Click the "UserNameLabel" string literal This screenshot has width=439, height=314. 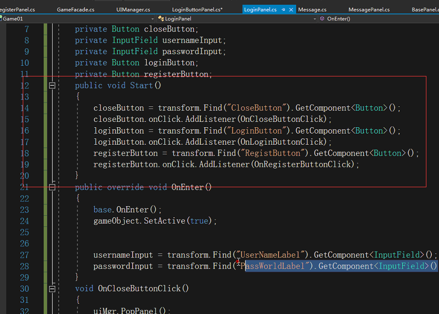click(270, 254)
